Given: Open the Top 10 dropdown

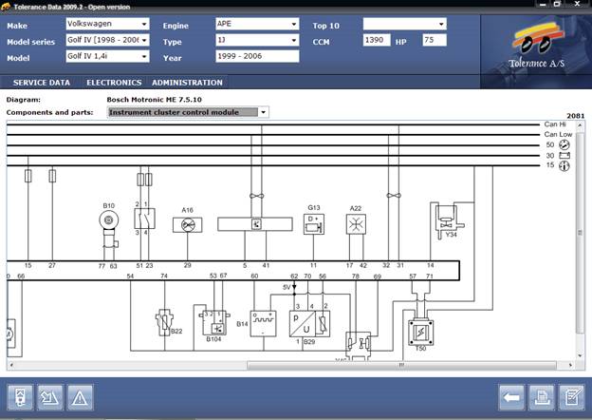Looking at the screenshot, I should coord(405,24).
